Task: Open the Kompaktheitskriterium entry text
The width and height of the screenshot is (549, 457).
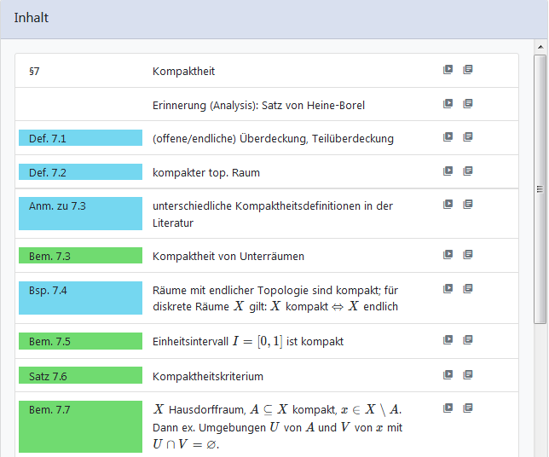Action: (208, 376)
